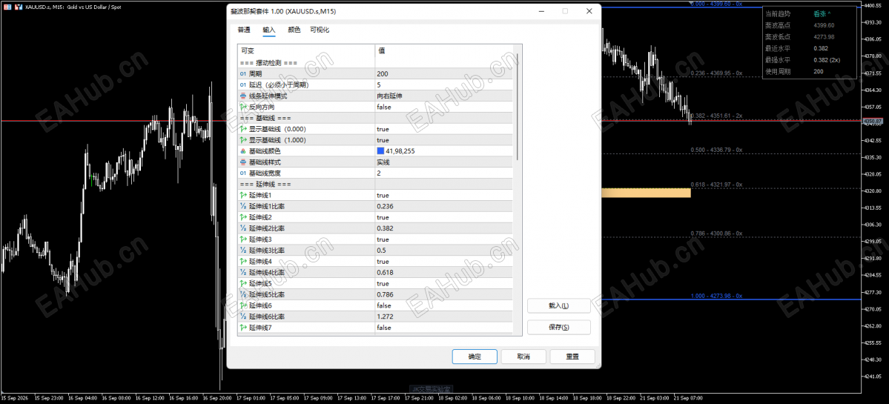
Task: Click the fraction icon beside 延伸线3比率
Action: (243, 251)
